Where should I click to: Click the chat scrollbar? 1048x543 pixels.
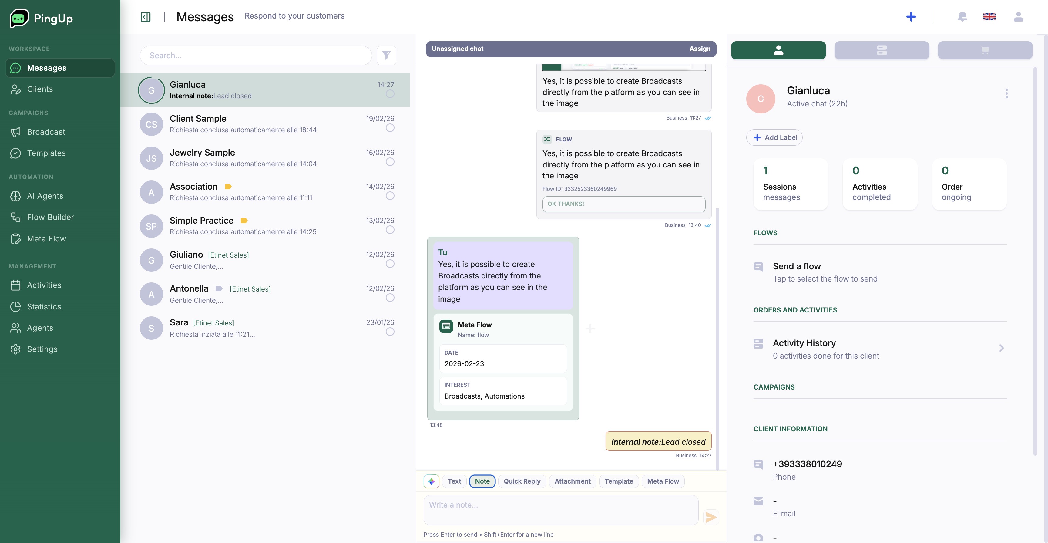[x=717, y=338]
